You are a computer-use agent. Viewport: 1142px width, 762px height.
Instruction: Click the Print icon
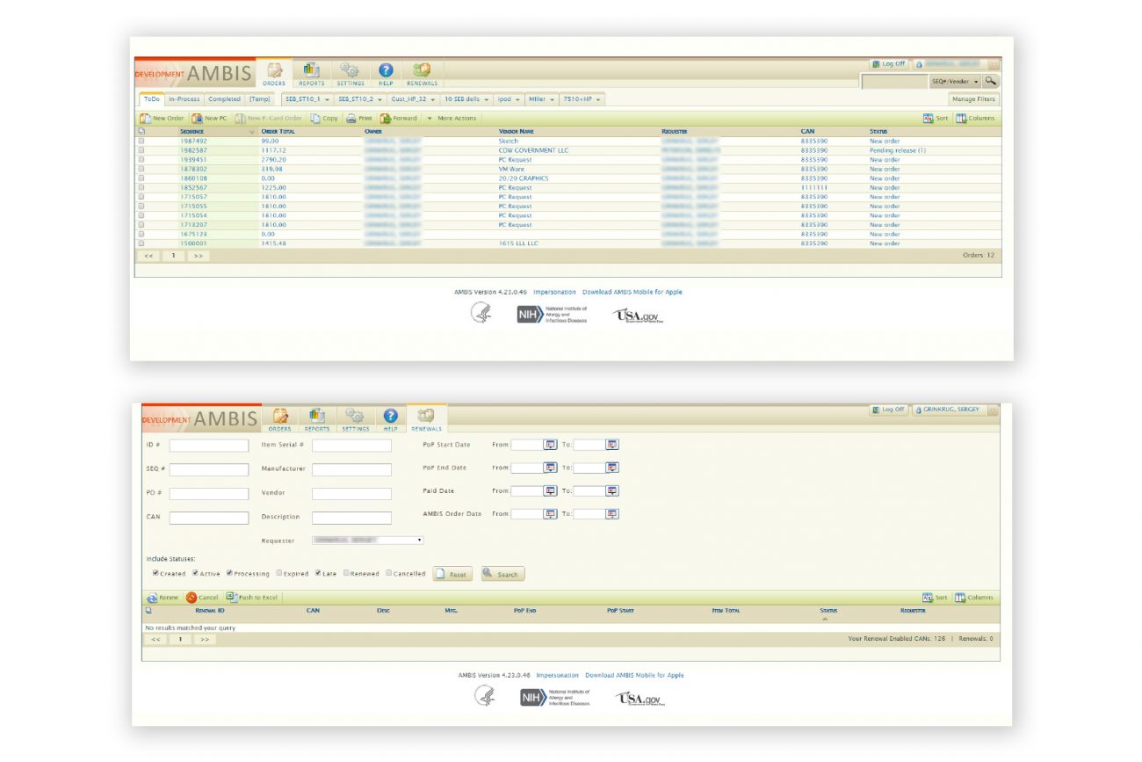(351, 119)
